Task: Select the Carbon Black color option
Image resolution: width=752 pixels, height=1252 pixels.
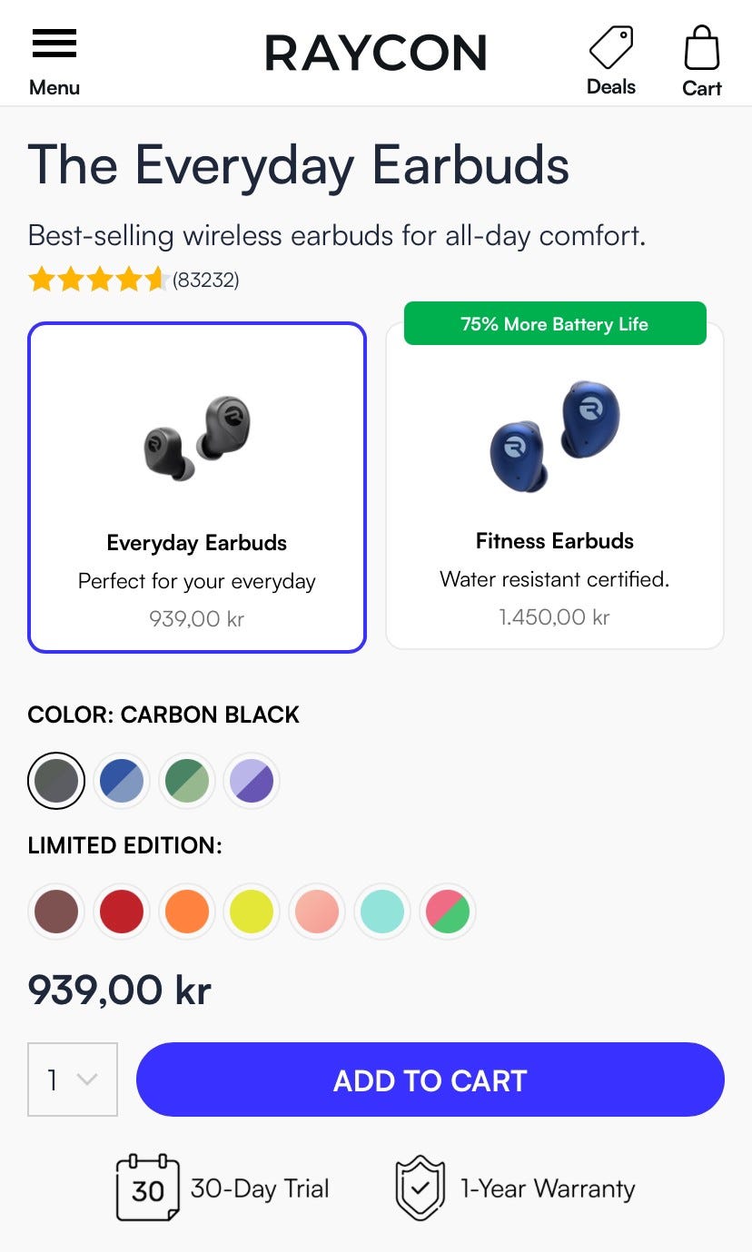Action: (x=56, y=781)
